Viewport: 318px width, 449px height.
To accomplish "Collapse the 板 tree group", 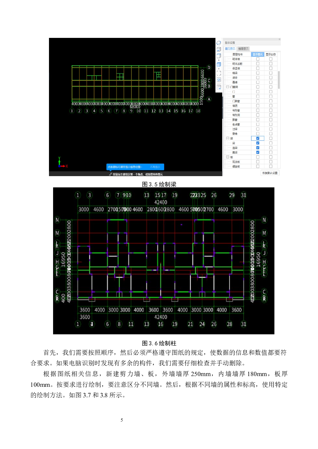I will [x=227, y=157].
